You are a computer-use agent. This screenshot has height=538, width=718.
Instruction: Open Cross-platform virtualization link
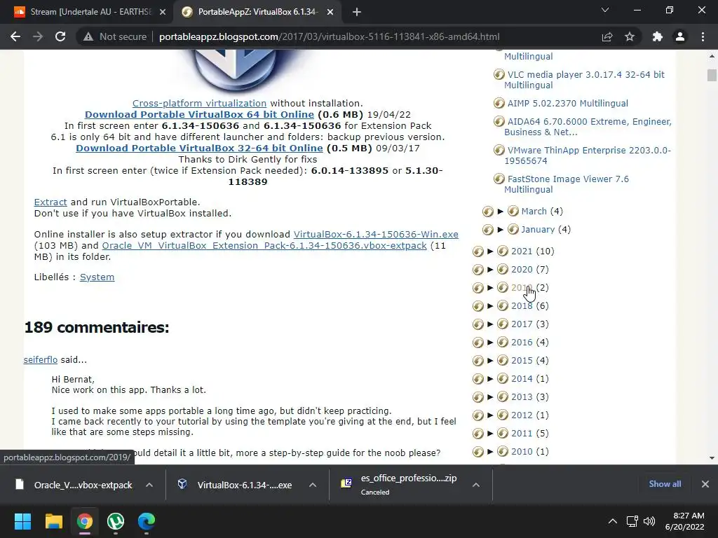(x=199, y=104)
